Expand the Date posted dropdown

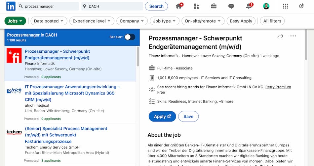pyautogui.click(x=49, y=21)
